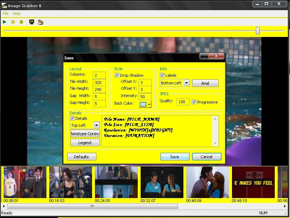The height and width of the screenshot is (218, 290).
Task: Click the Stop toolbar icon
Action: pyautogui.click(x=21, y=22)
